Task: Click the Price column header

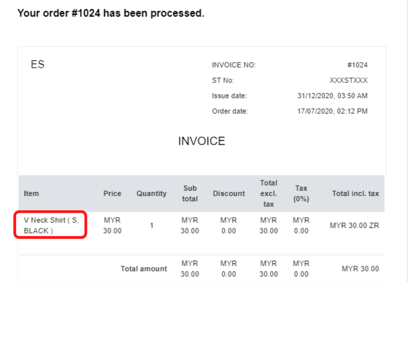Action: tap(112, 193)
